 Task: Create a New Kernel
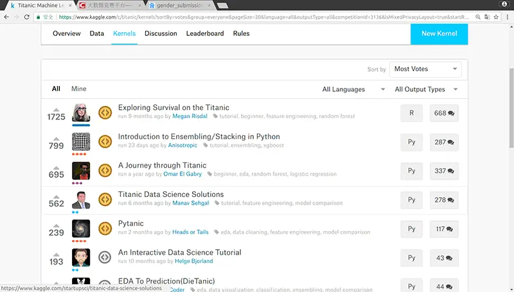[439, 34]
